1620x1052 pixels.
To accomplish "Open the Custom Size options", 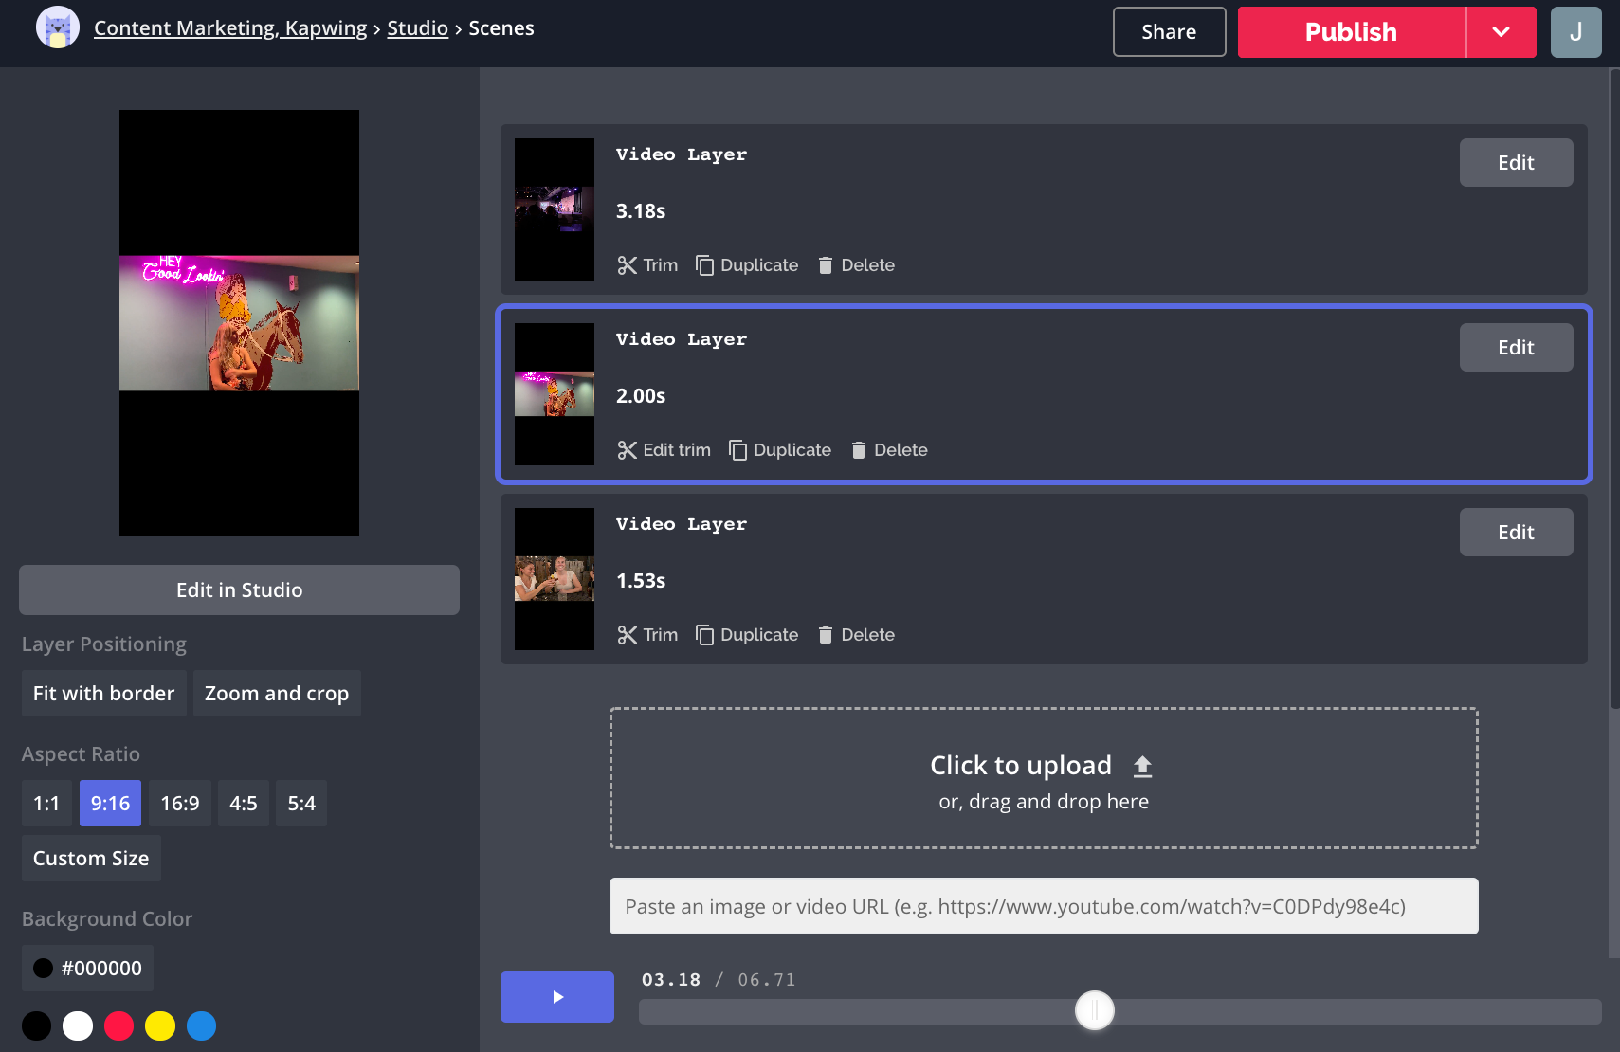I will pos(91,859).
